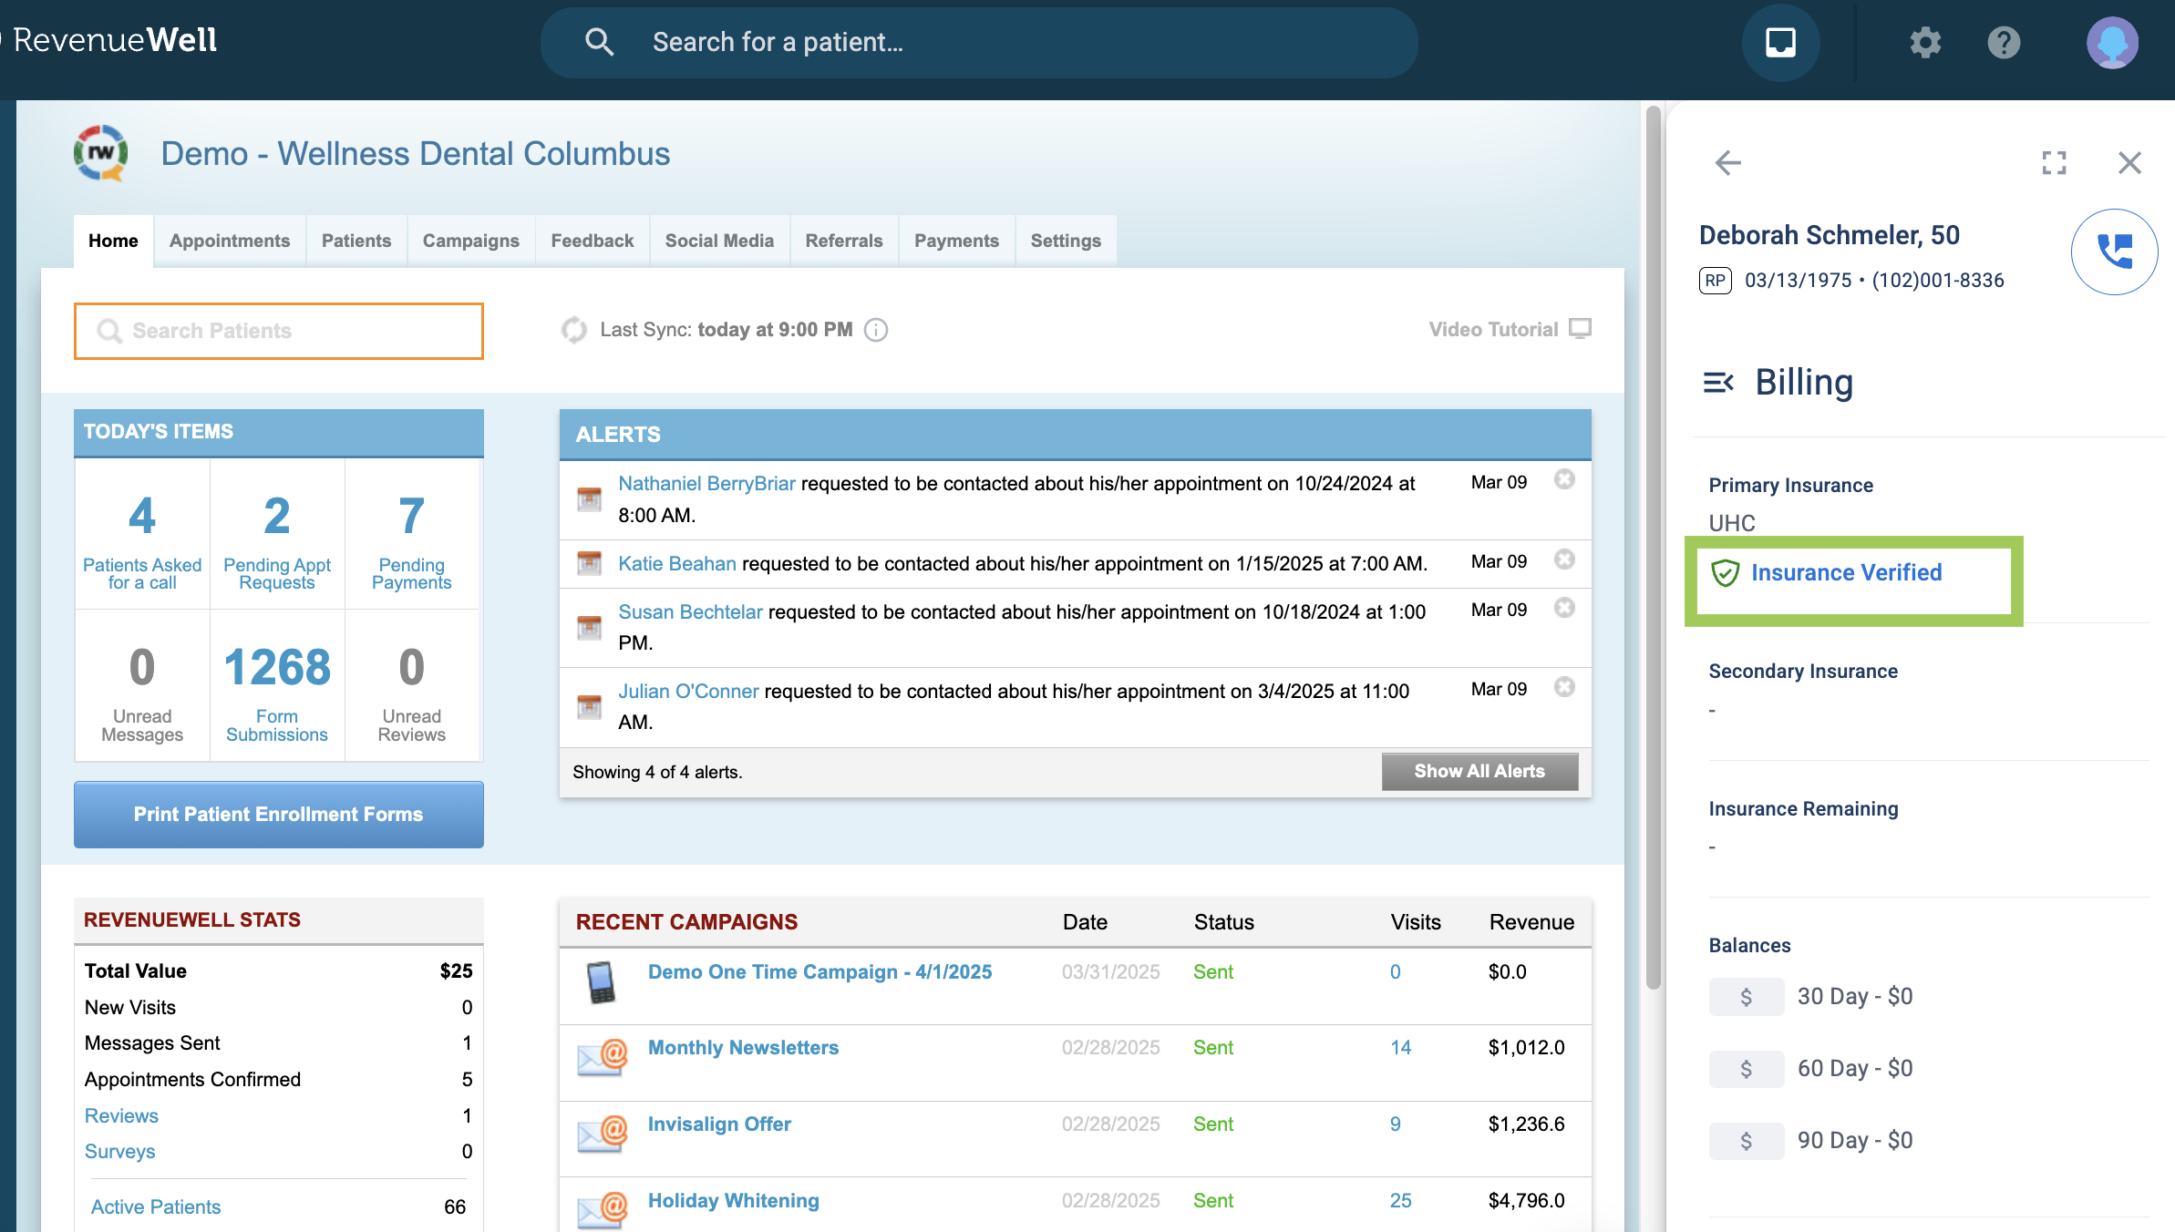Click the RevenueWell practice logo

(x=100, y=153)
